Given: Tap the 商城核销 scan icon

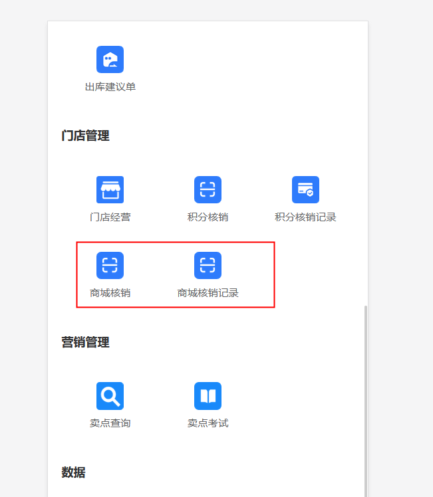Looking at the screenshot, I should click(110, 265).
